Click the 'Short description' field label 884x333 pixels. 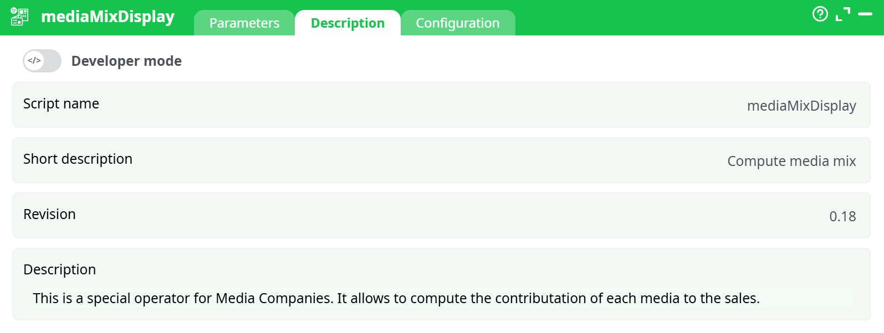coord(78,159)
